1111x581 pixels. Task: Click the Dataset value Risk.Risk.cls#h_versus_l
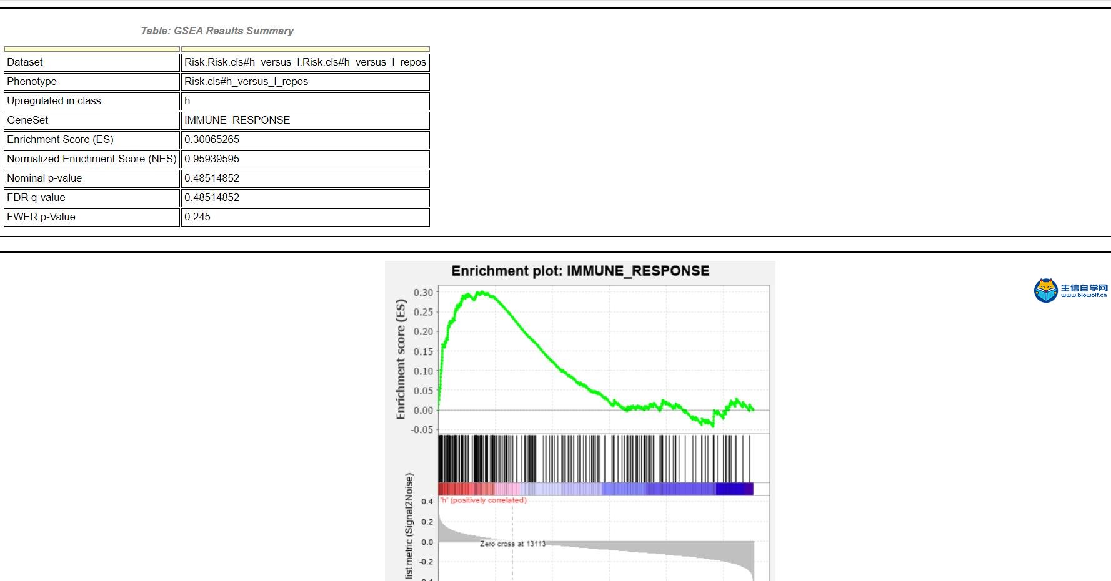click(306, 62)
